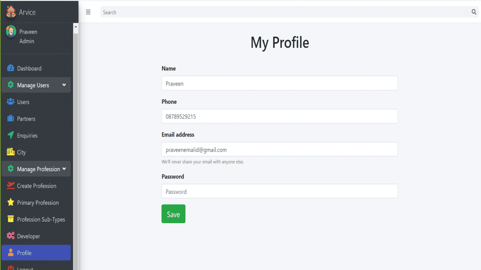This screenshot has height=270, width=481.
Task: Click the Developer cogs icon
Action: click(11, 236)
